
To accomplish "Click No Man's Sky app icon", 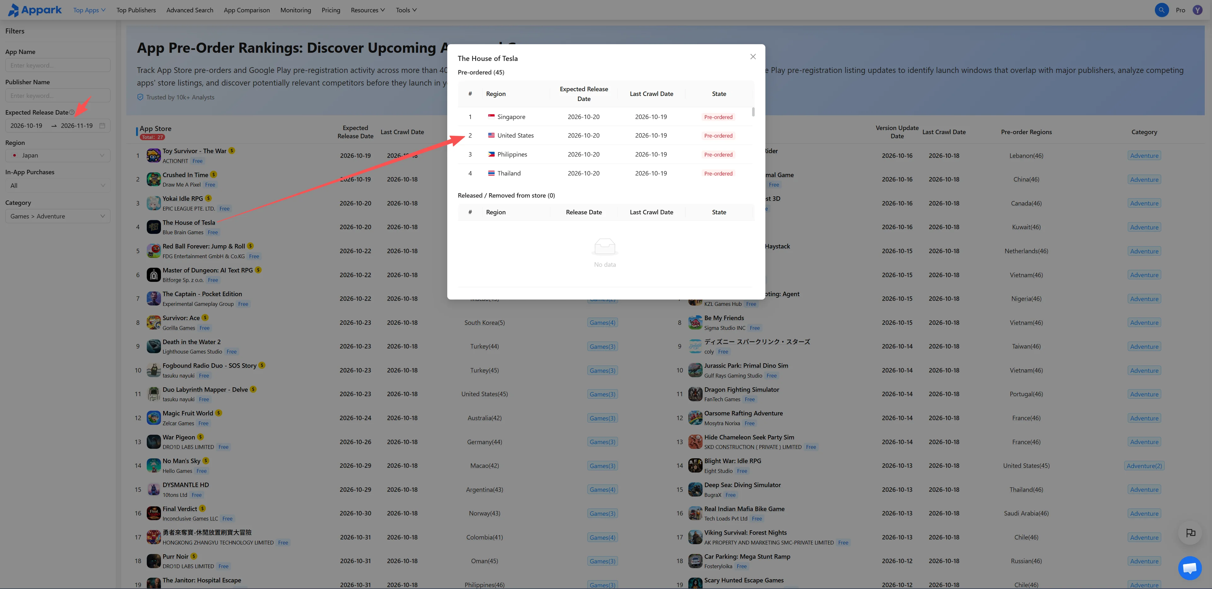I will [153, 466].
